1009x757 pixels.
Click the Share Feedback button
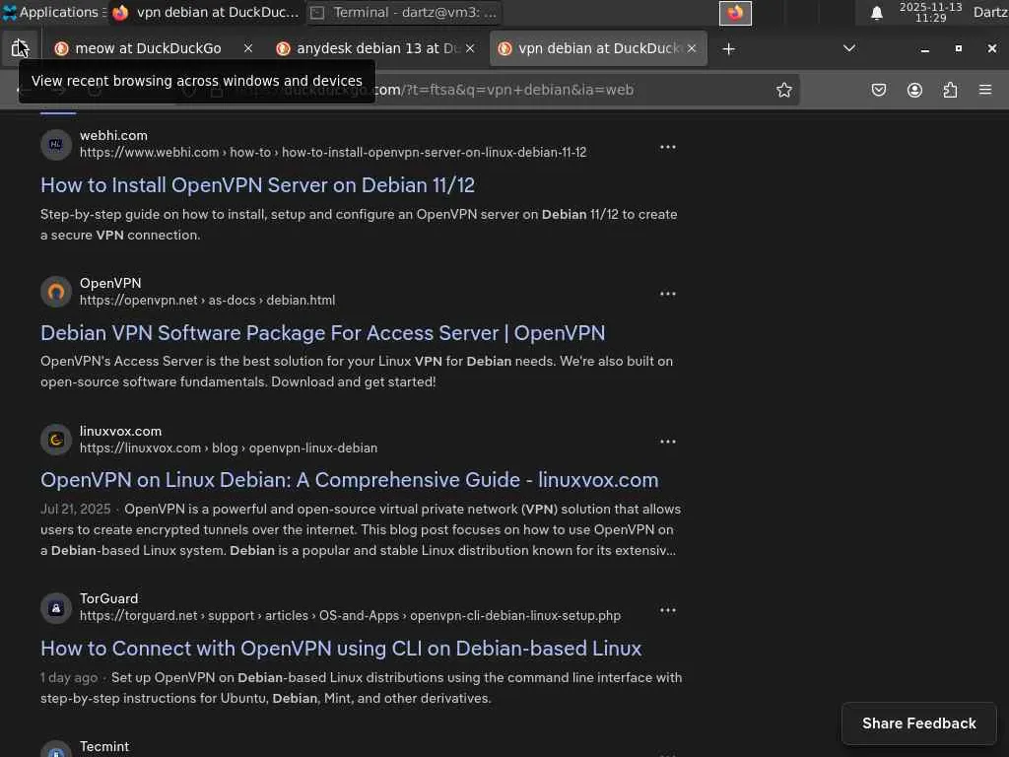[919, 723]
